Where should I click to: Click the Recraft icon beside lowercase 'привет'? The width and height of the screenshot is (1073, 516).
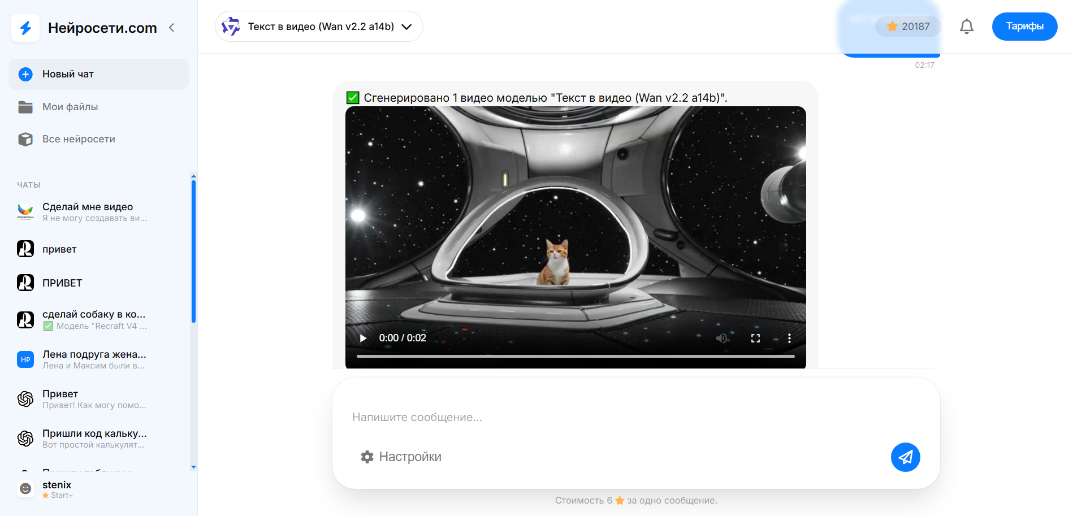pyautogui.click(x=25, y=249)
